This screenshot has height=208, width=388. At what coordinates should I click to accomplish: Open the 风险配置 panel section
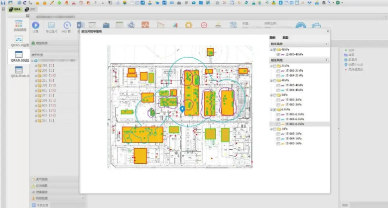click(43, 198)
